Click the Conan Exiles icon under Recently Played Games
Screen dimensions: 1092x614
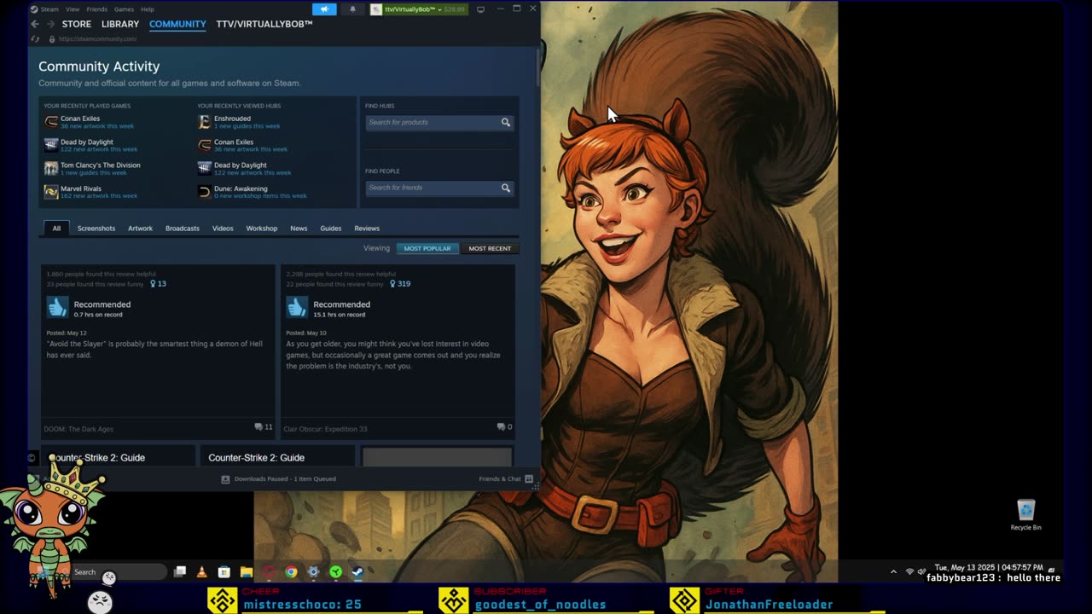[51, 122]
